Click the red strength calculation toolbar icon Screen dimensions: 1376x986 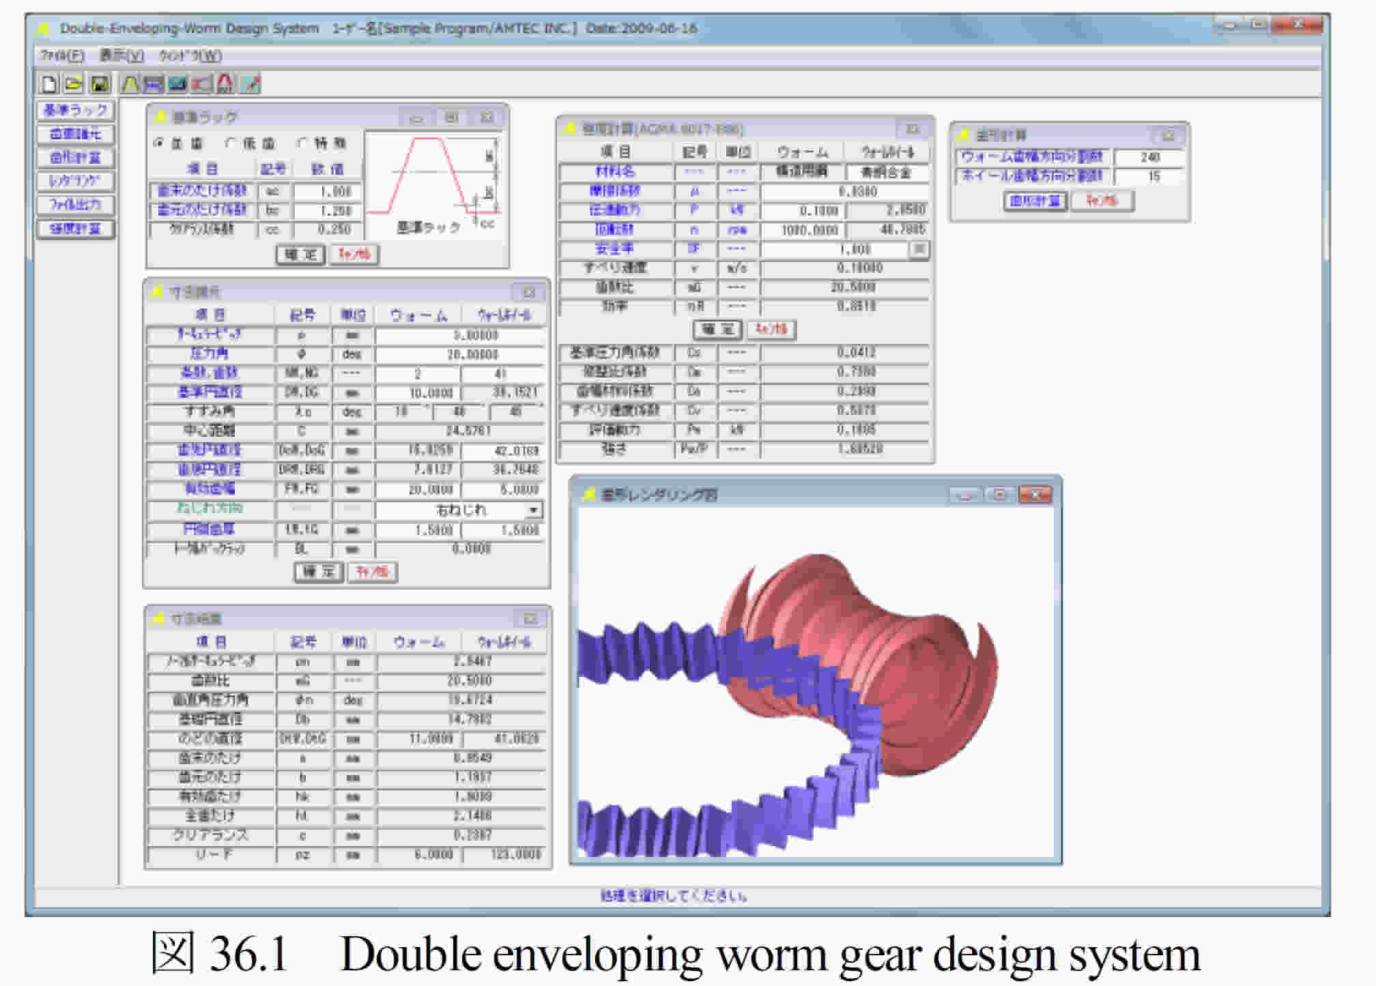[225, 84]
